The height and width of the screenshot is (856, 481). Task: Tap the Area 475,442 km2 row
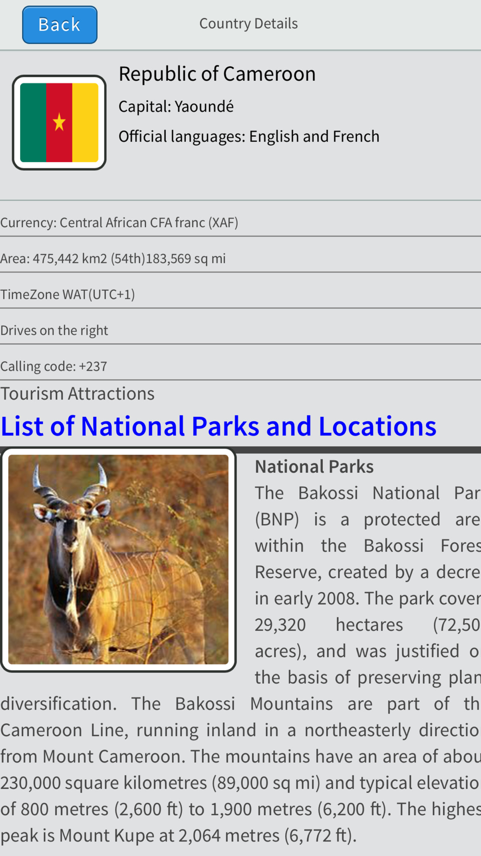(113, 259)
